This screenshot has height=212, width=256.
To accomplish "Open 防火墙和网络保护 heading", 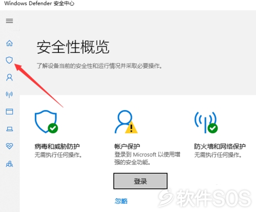I will (x=220, y=146).
